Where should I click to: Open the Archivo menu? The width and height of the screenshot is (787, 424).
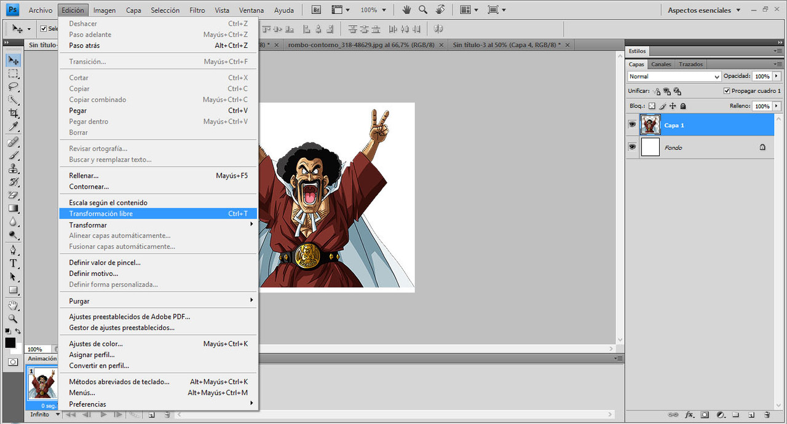click(x=41, y=10)
